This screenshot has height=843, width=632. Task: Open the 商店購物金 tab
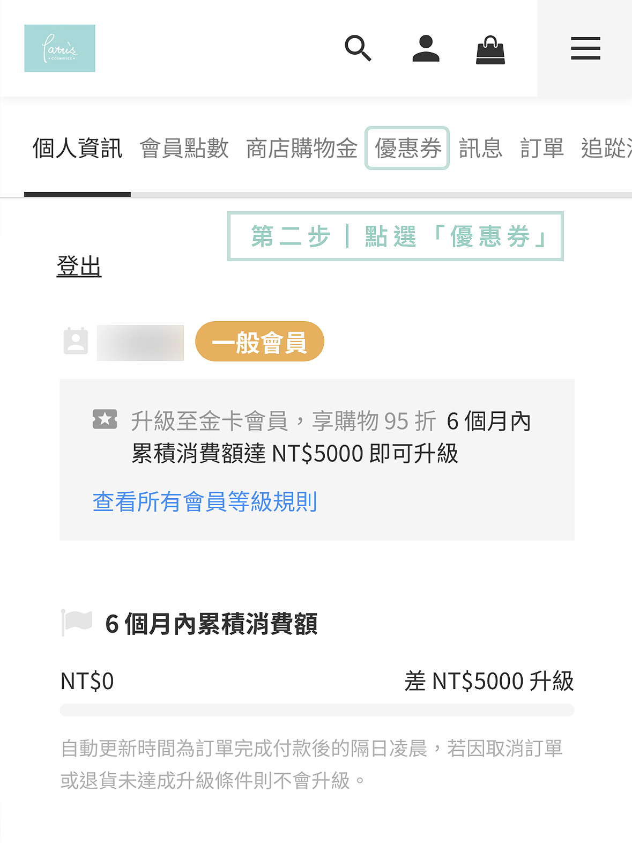[302, 149]
